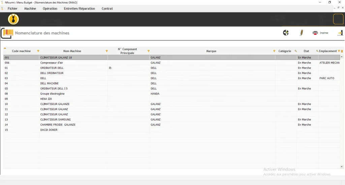Open the Nom Machine column filter
The height and width of the screenshot is (185, 345).
(107, 51)
